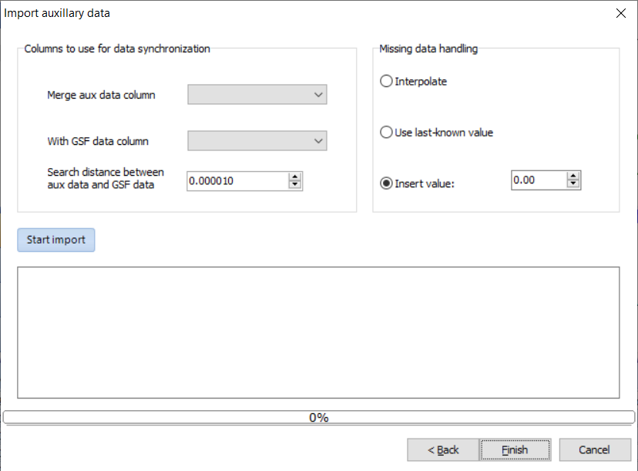Click the Finish button
Viewport: 638px width, 471px height.
coord(514,449)
